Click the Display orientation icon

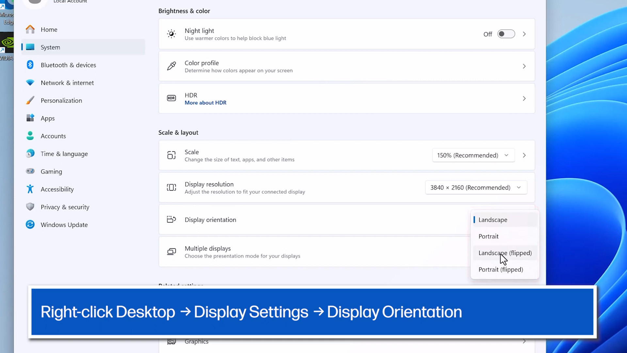pos(171,219)
